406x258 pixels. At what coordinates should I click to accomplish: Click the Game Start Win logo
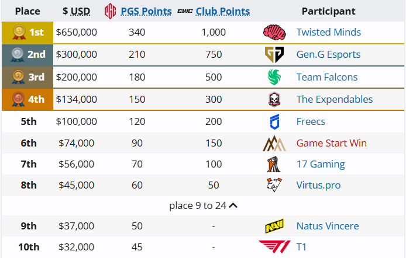pos(274,143)
